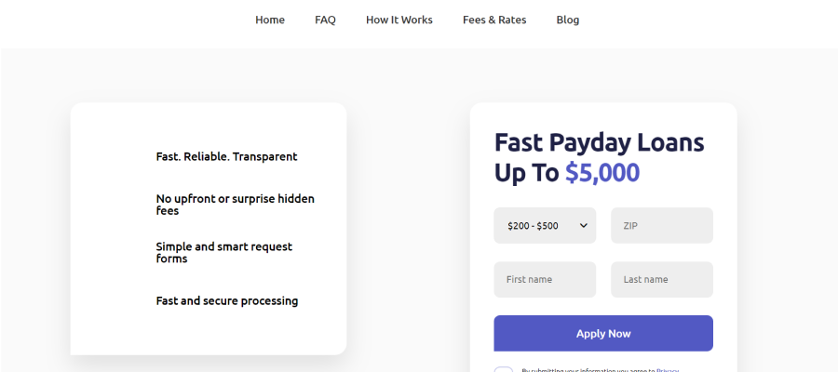Select the Last name field
The width and height of the screenshot is (838, 372).
point(662,279)
